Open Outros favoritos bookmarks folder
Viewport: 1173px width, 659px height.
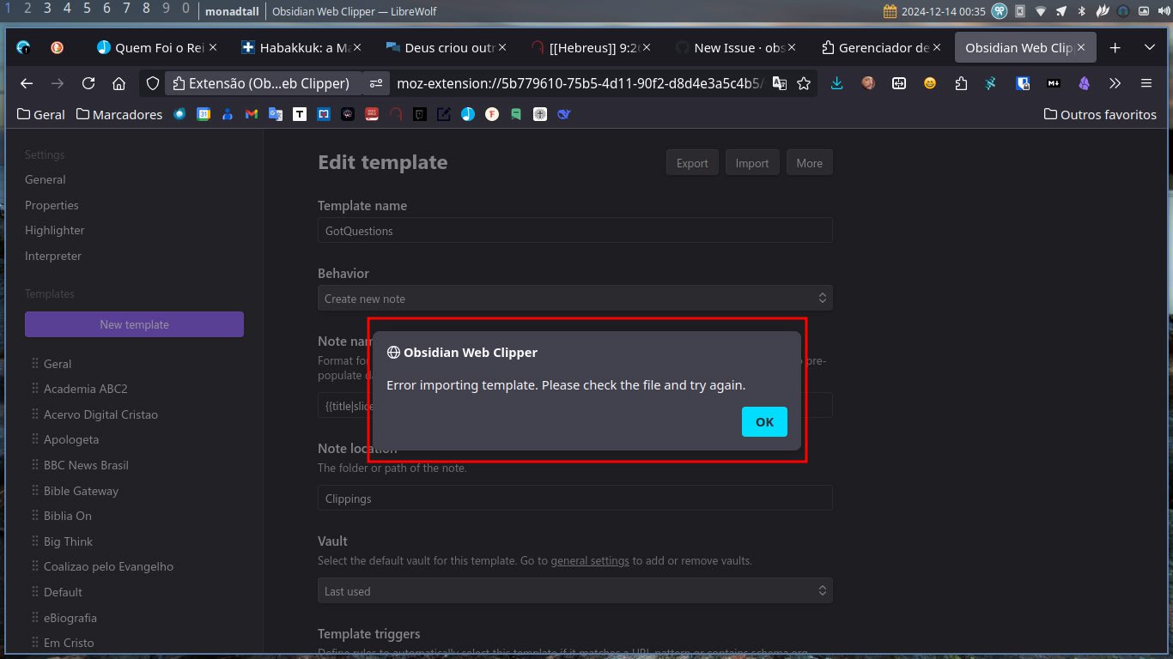click(x=1100, y=114)
